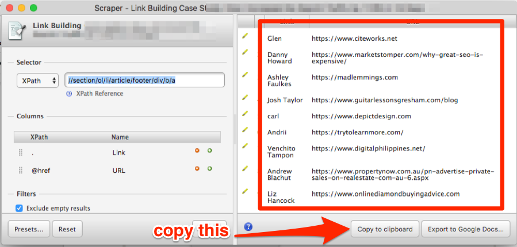This screenshot has width=517, height=247.
Task: Open the XPath Reference link
Action: (99, 94)
